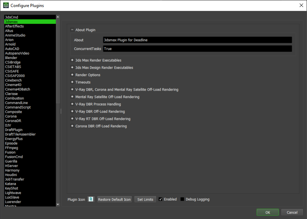Viewport: 307px width, 219px height.
Task: Expand V-Ray RT DBR Off-Load Rendering
Action: [x=72, y=118]
